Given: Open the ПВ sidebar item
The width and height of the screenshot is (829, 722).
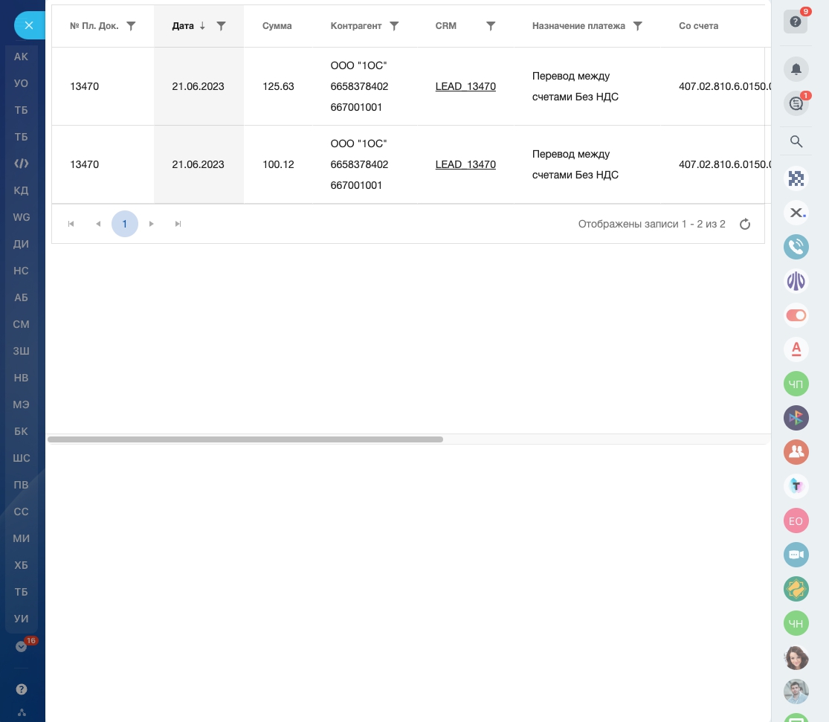Looking at the screenshot, I should pos(21,485).
